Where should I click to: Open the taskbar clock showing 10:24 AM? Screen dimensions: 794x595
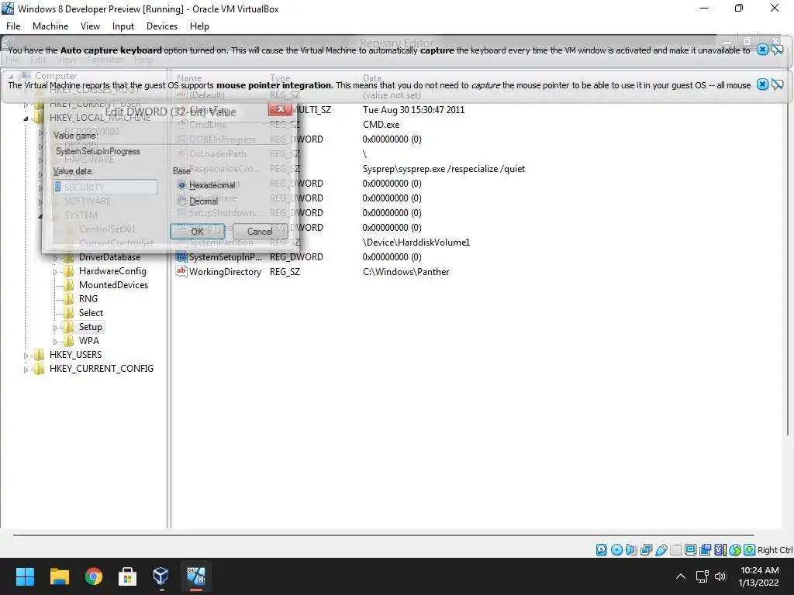tap(758, 576)
